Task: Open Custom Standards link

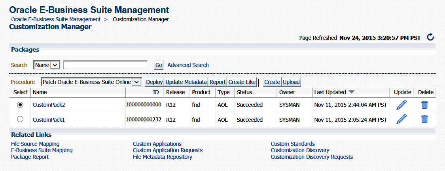Action: click(293, 144)
